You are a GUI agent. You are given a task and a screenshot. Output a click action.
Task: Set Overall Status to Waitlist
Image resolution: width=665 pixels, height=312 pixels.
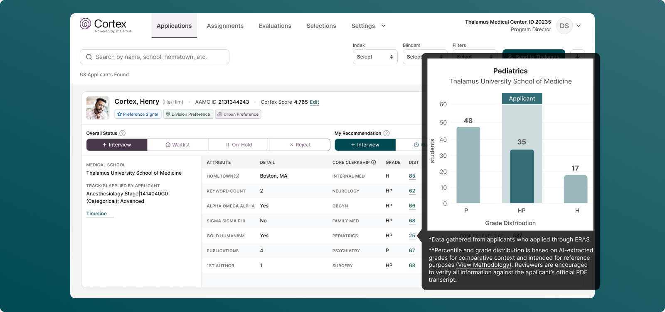(177, 145)
